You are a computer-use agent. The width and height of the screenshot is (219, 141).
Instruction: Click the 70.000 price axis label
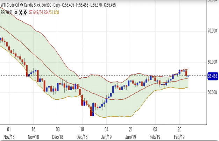click(212, 31)
